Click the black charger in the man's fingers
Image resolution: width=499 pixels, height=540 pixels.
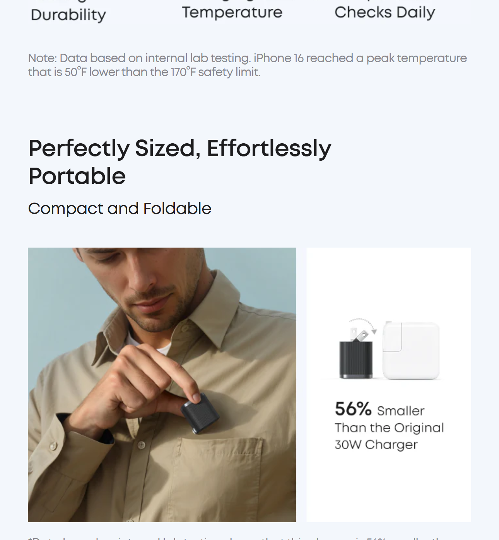click(x=200, y=413)
